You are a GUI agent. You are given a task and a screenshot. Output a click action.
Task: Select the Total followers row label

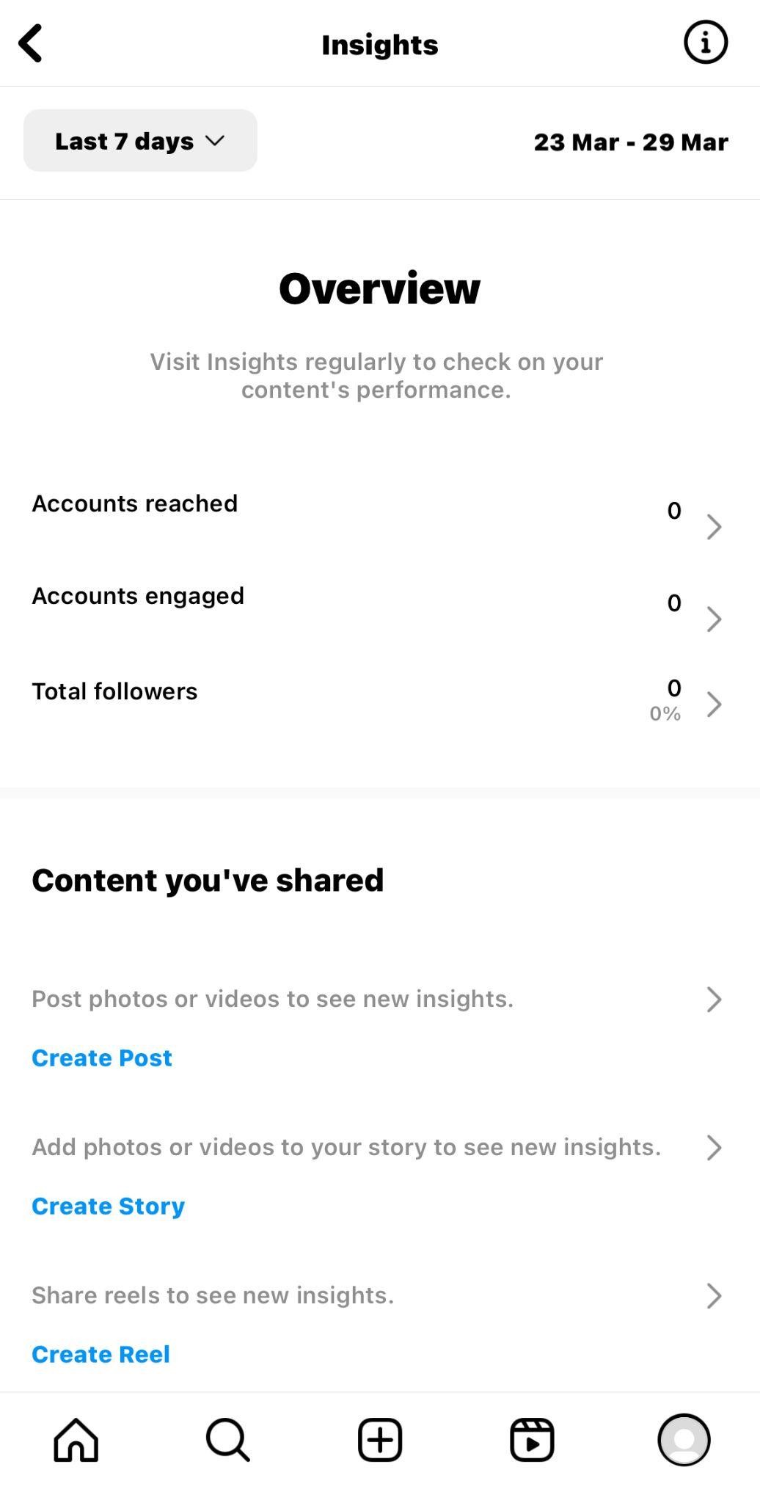click(x=114, y=691)
